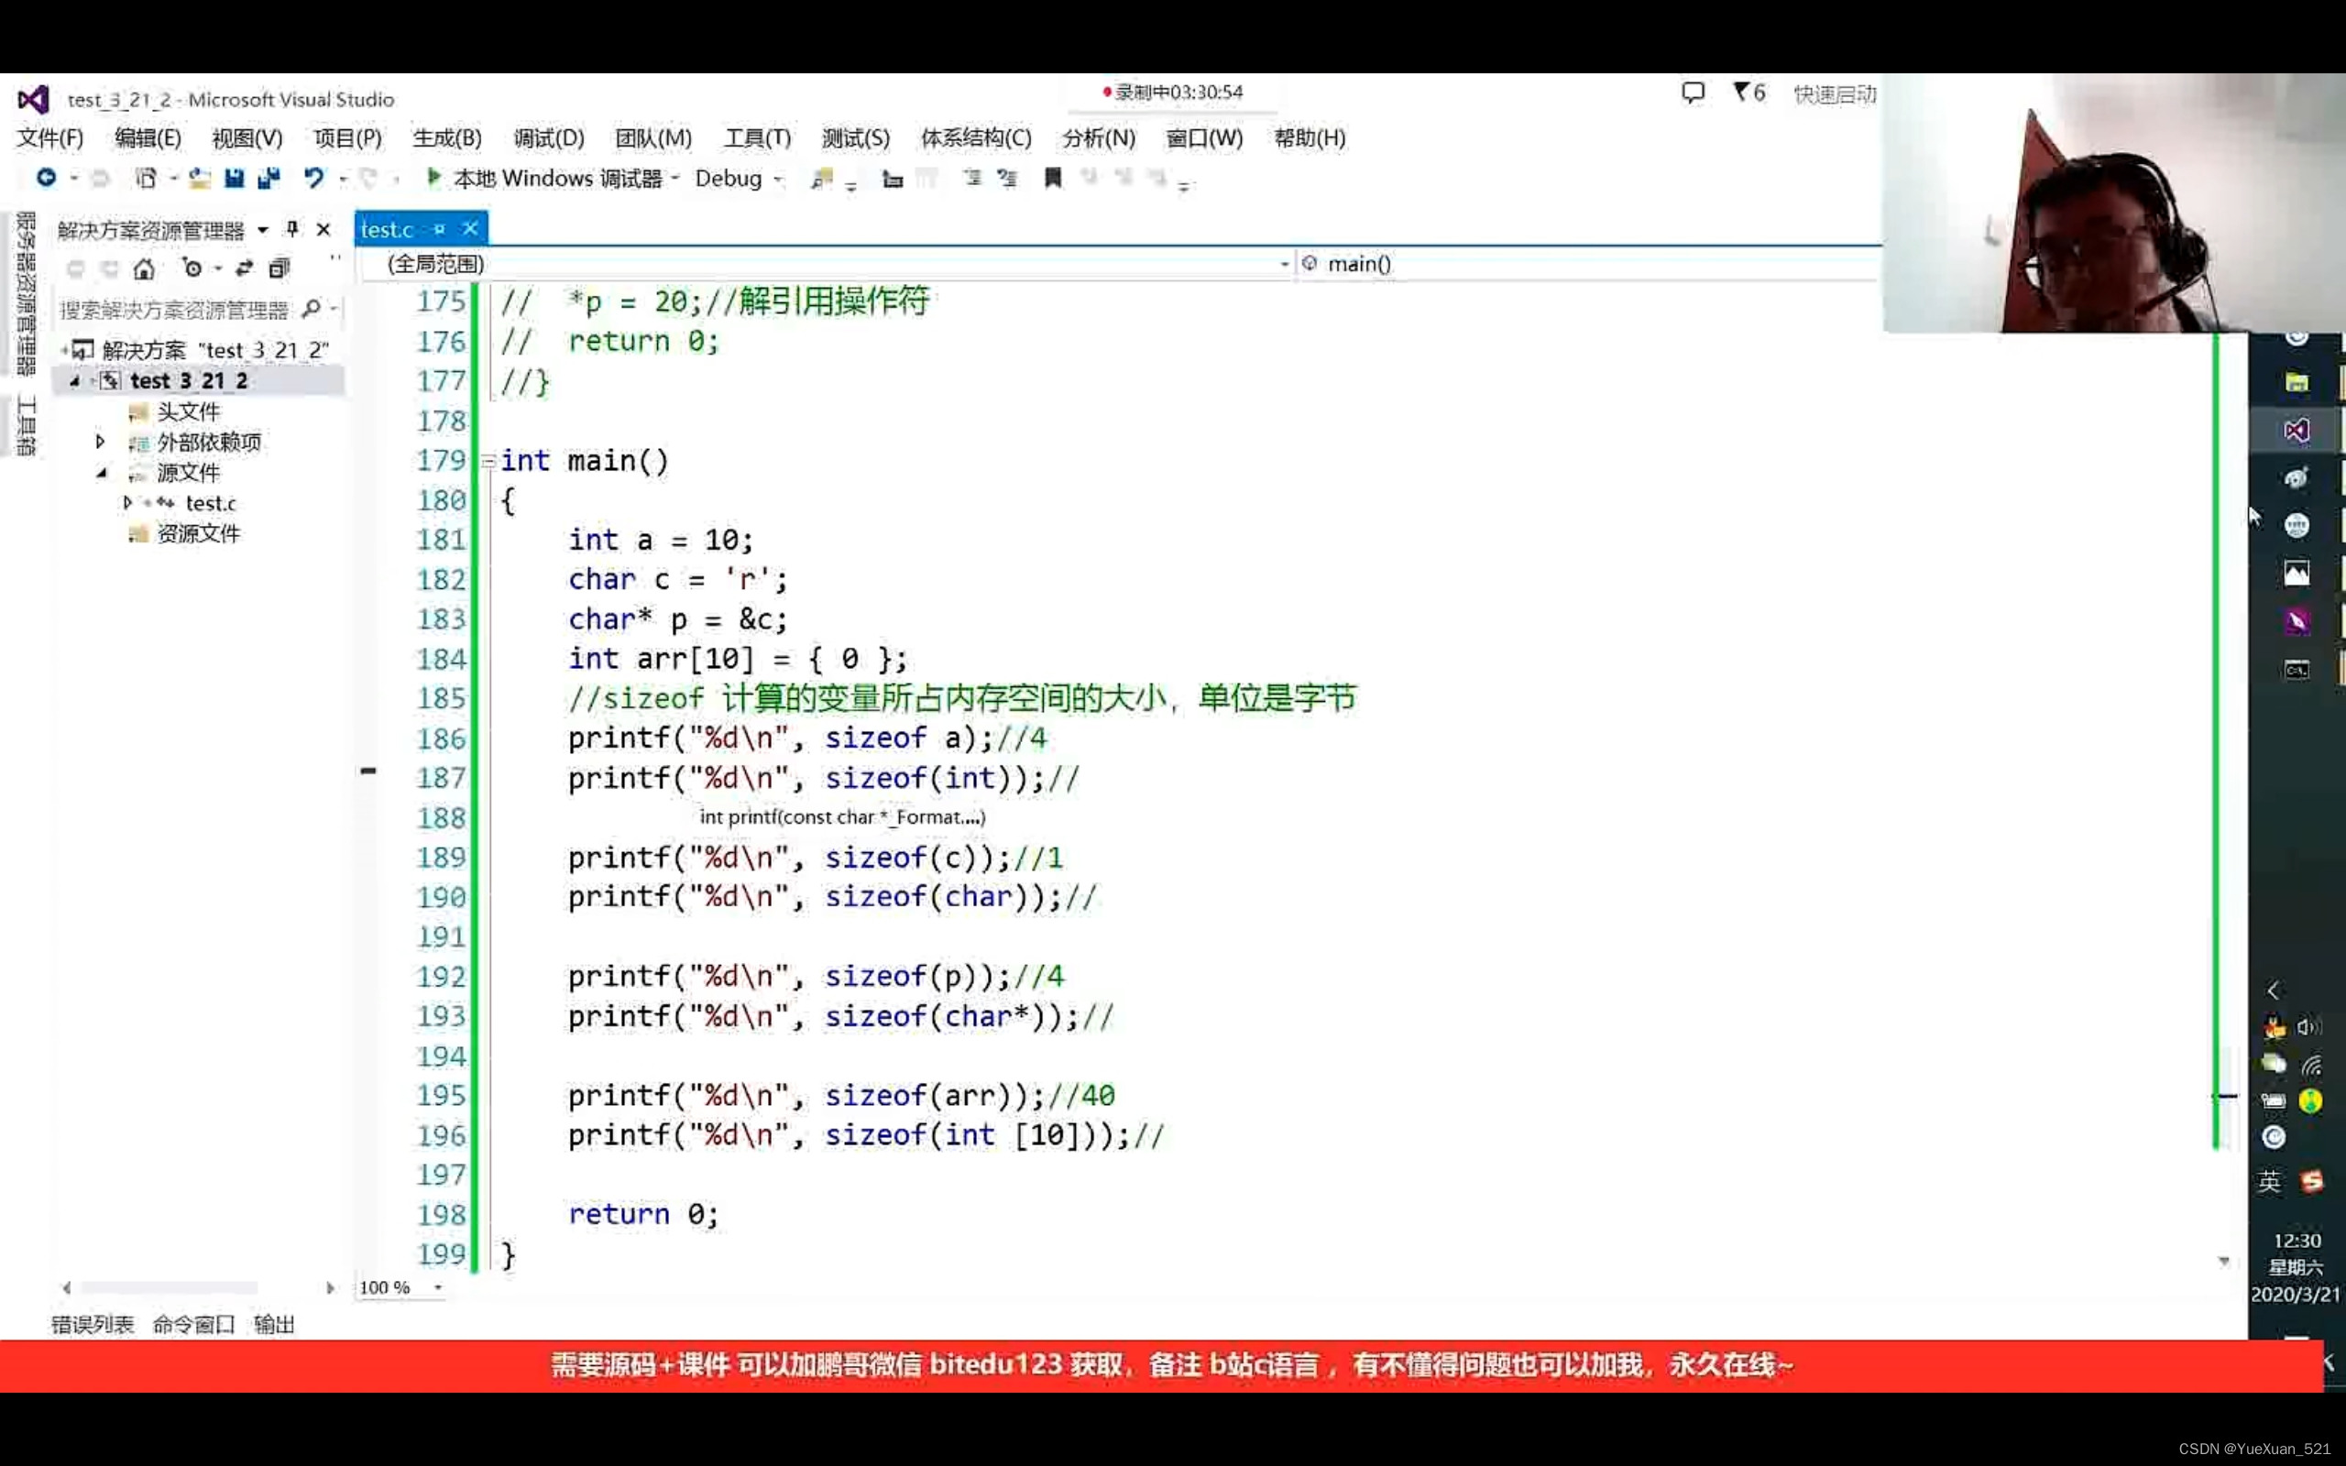2346x1466 pixels.
Task: Open the 100 % zoom dropdown
Action: point(438,1287)
